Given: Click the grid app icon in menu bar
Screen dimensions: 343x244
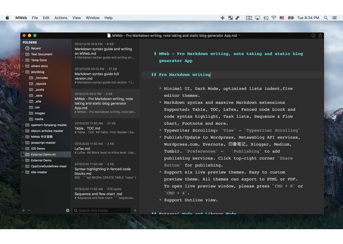Looking at the screenshot, I should tap(230, 18).
